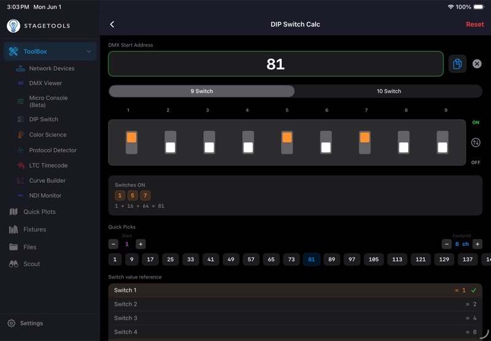The width and height of the screenshot is (491, 341).
Task: Decrease the Quick Picks start value
Action: 114,244
